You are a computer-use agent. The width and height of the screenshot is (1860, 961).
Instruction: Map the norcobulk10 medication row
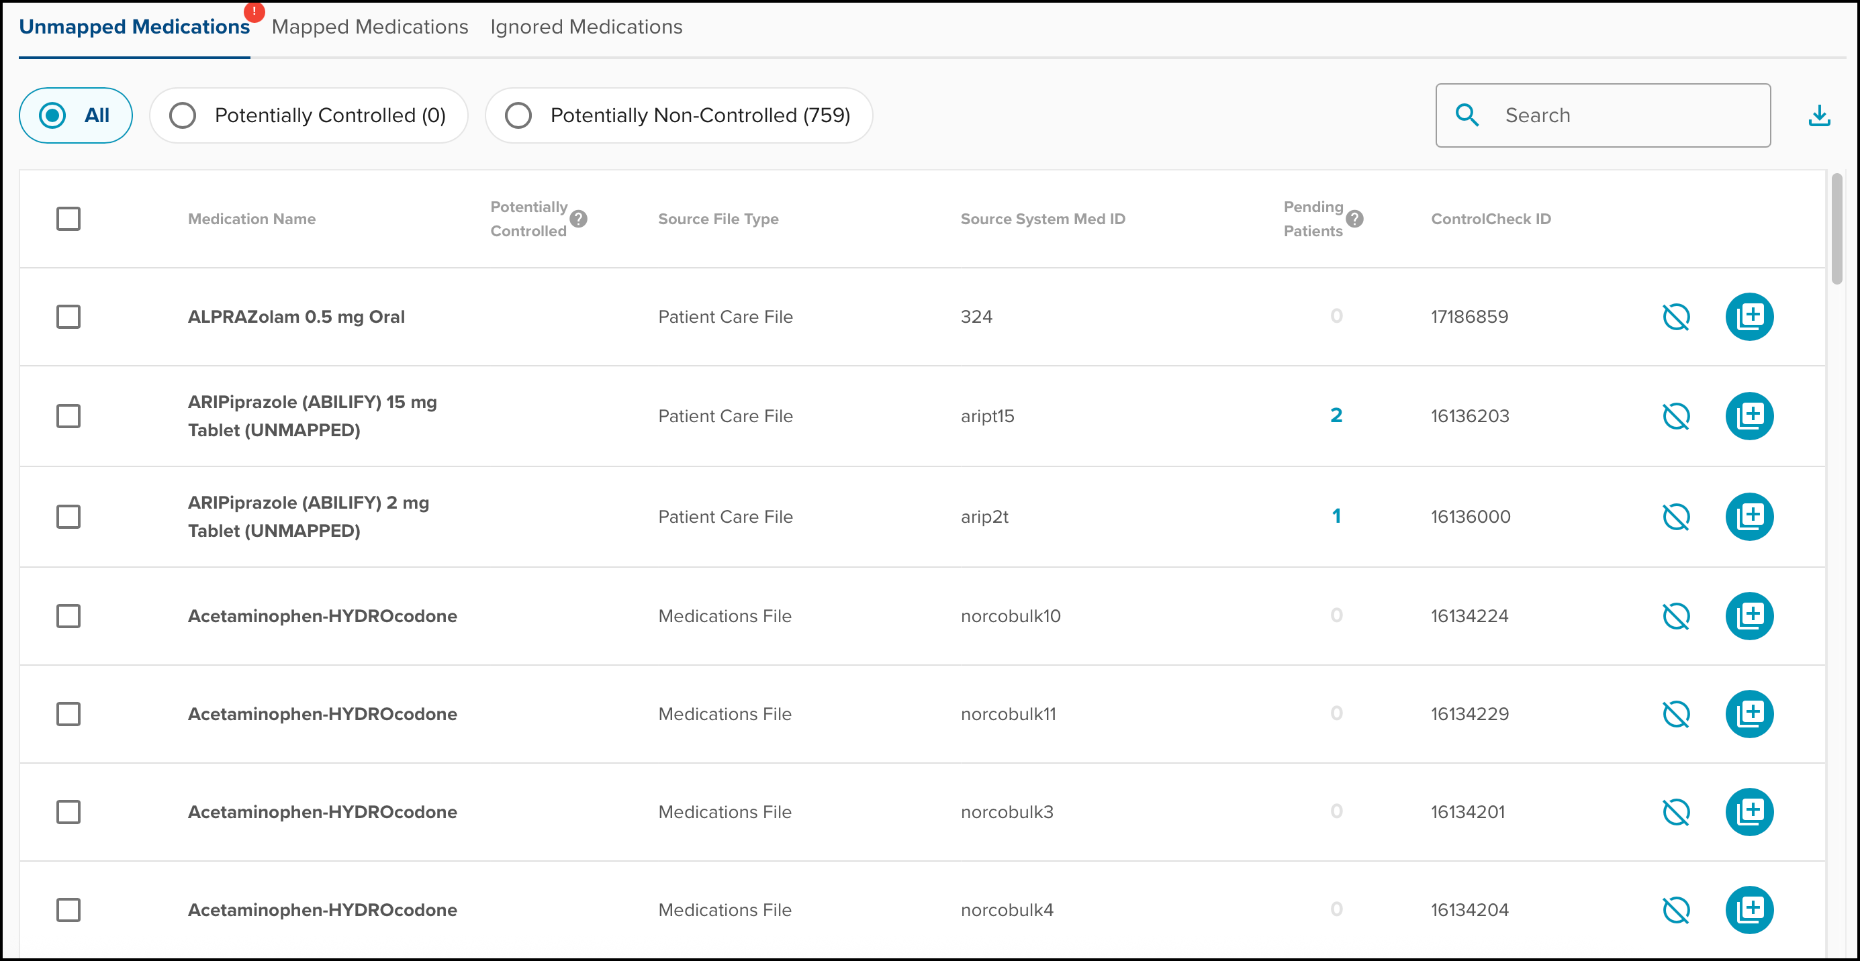click(x=1748, y=616)
